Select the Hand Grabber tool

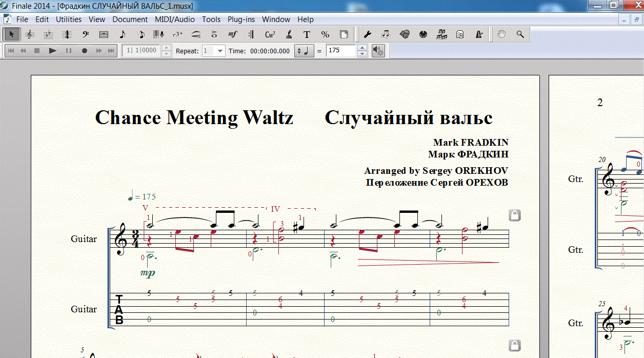[502, 34]
